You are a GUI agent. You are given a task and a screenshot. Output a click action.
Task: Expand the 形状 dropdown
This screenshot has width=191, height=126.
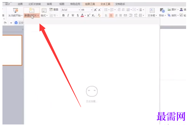(165, 16)
